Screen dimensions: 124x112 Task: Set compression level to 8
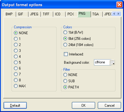point(16,80)
